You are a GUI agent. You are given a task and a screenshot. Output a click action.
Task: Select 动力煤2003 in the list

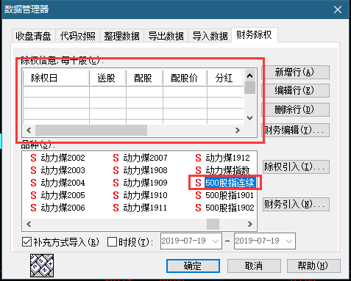click(x=58, y=170)
